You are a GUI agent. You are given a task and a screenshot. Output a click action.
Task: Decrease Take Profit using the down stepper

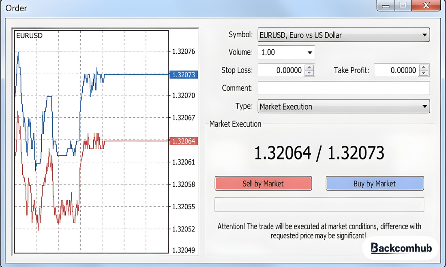425,72
